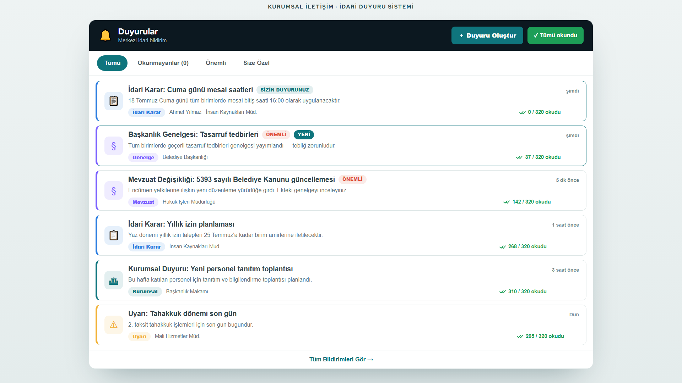Click the İdari Karar tag on Cuma günü announcement

pyautogui.click(x=147, y=112)
